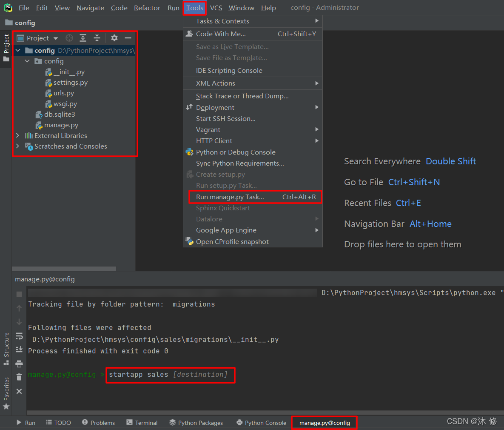The width and height of the screenshot is (504, 430).
Task: Toggle the Project vertical sidebar tab
Action: pyautogui.click(x=6, y=48)
